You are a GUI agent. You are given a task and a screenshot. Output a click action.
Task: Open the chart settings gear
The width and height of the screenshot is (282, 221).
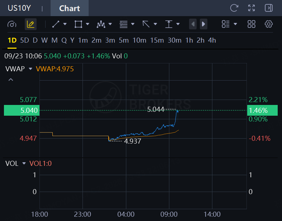[269, 24]
